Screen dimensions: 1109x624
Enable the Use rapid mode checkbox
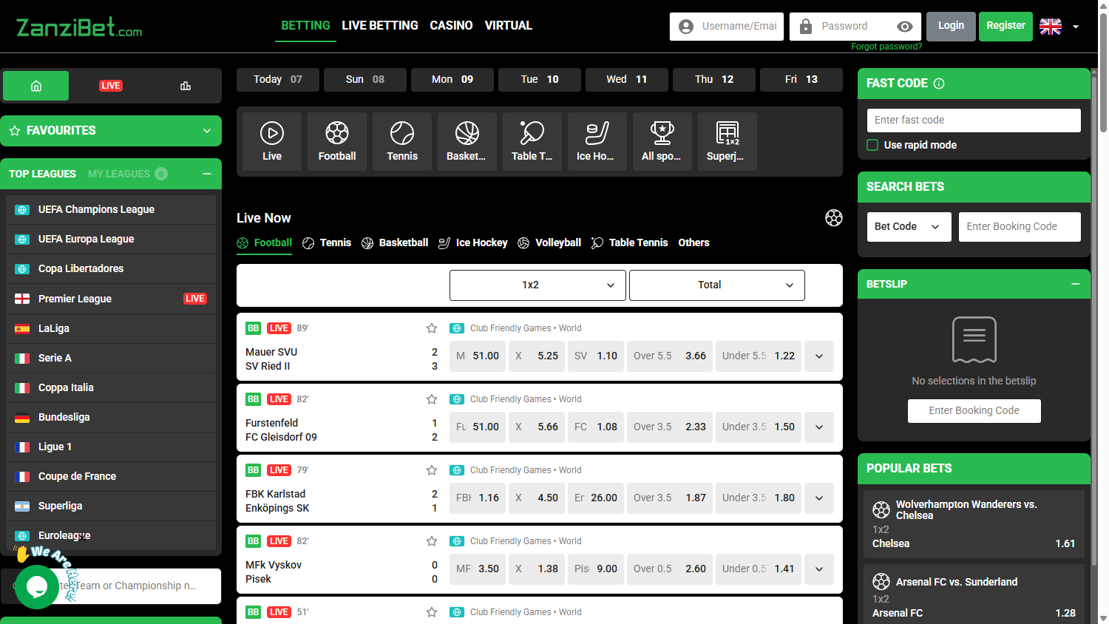pyautogui.click(x=872, y=145)
